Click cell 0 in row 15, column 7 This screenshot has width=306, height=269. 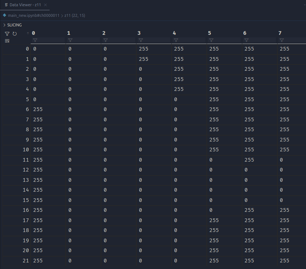pyautogui.click(x=281, y=200)
